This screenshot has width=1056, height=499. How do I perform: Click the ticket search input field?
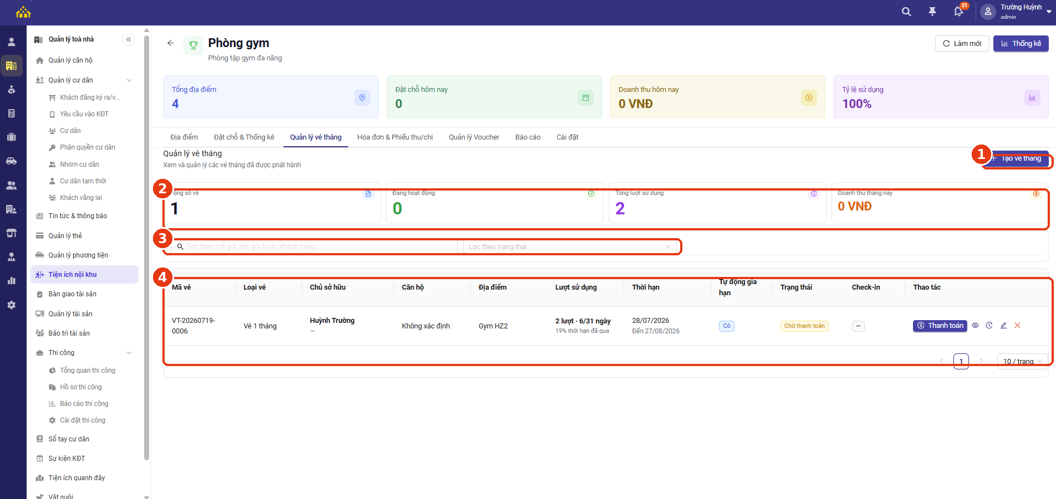315,247
